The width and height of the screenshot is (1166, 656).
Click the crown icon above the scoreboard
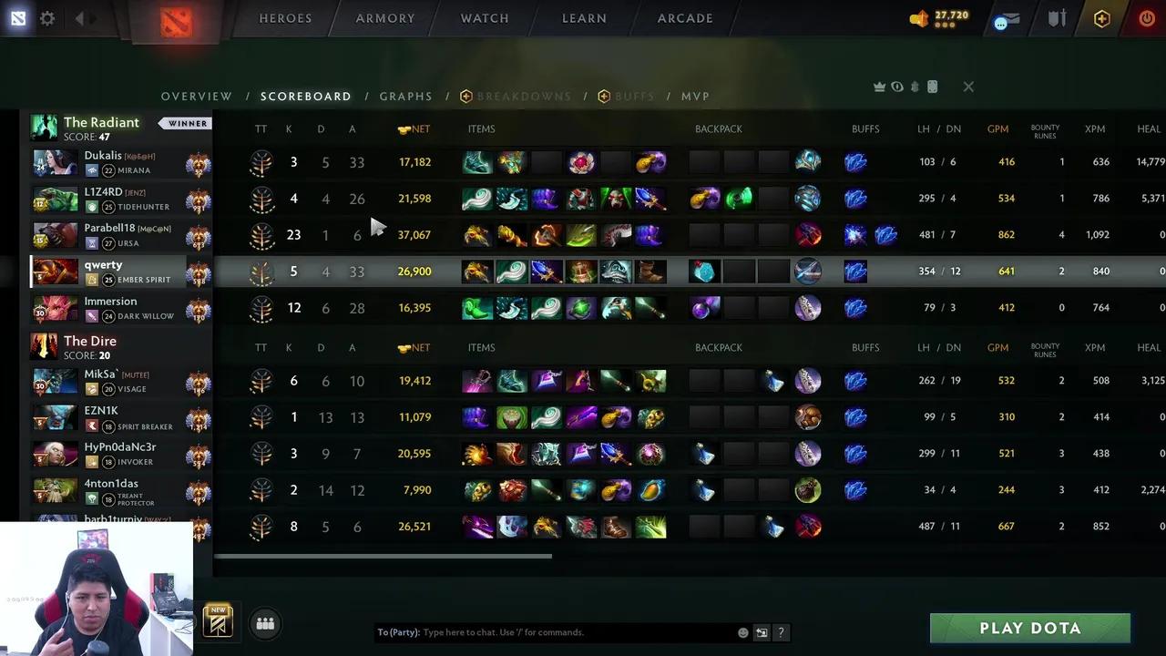879,87
